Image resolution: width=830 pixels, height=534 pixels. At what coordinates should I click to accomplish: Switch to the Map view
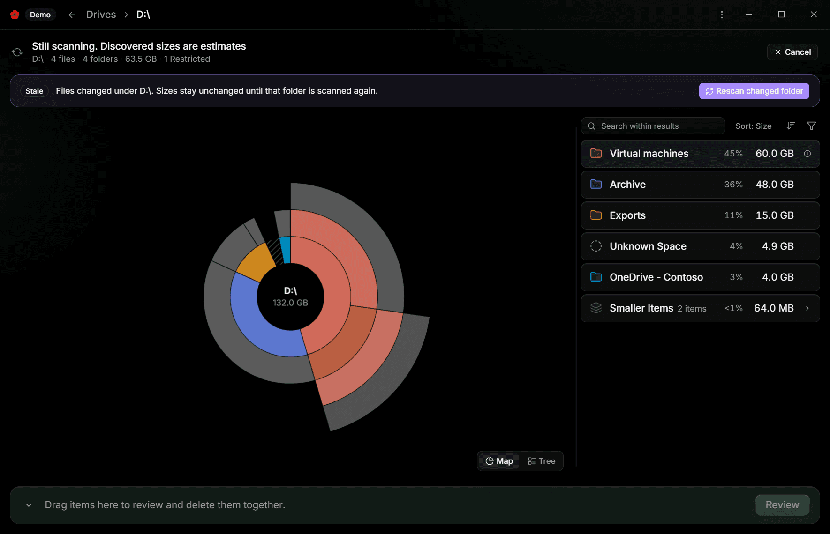click(x=499, y=461)
